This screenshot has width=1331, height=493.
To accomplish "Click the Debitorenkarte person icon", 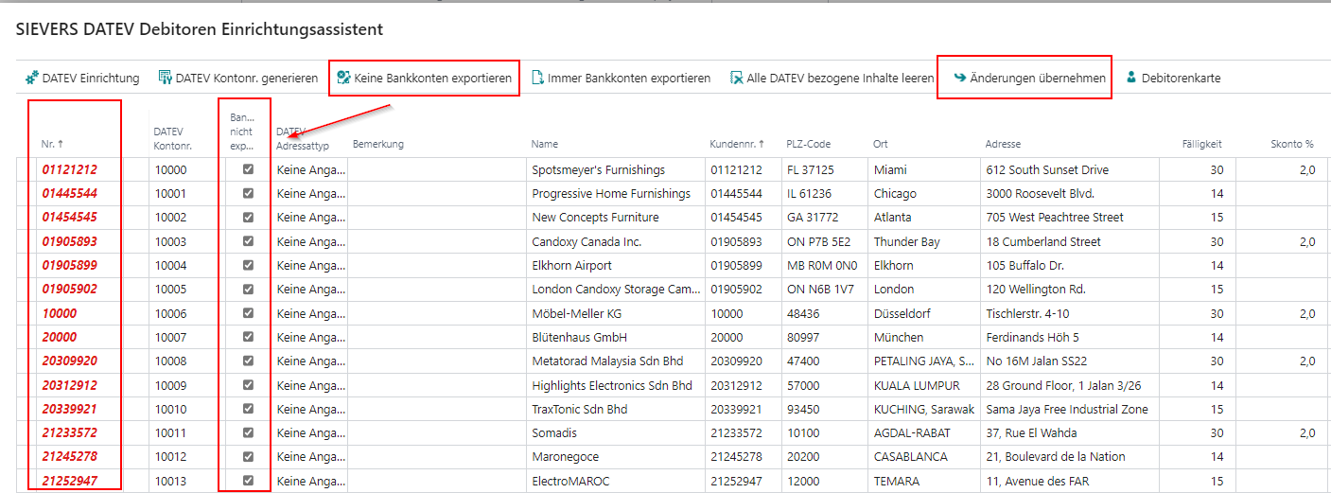I will (1131, 79).
